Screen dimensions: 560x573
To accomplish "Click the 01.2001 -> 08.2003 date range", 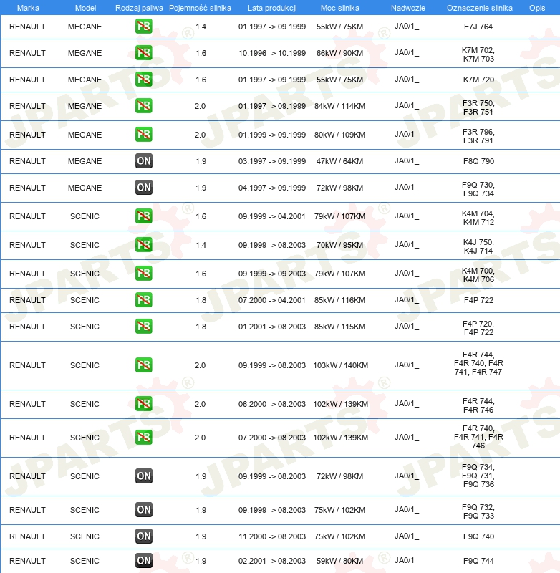I will point(272,327).
